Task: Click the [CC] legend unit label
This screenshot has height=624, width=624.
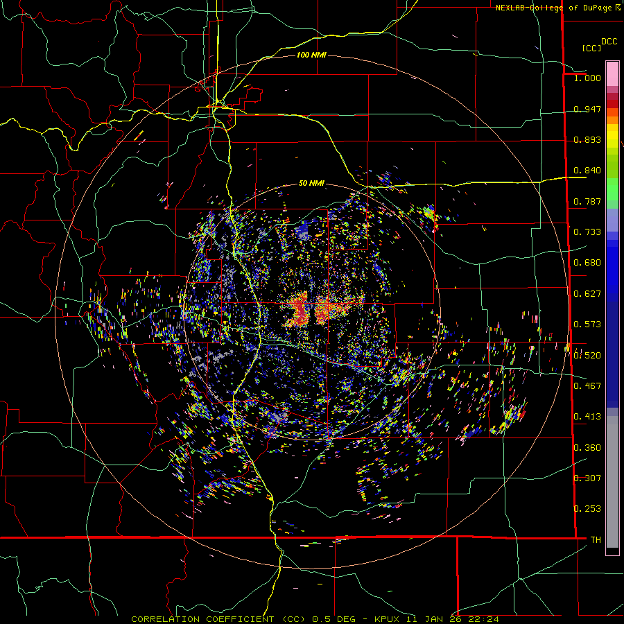Action: click(x=591, y=48)
